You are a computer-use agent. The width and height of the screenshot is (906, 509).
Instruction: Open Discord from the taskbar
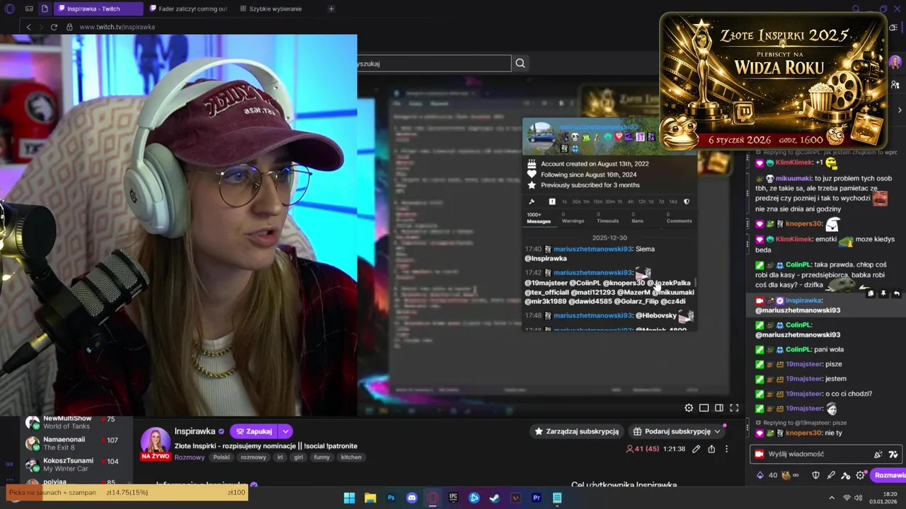coord(412,498)
